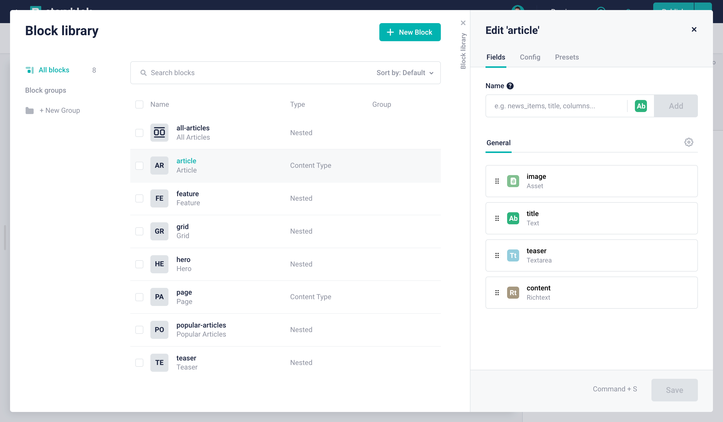723x422 pixels.
Task: Click the New Block button
Action: (x=410, y=32)
